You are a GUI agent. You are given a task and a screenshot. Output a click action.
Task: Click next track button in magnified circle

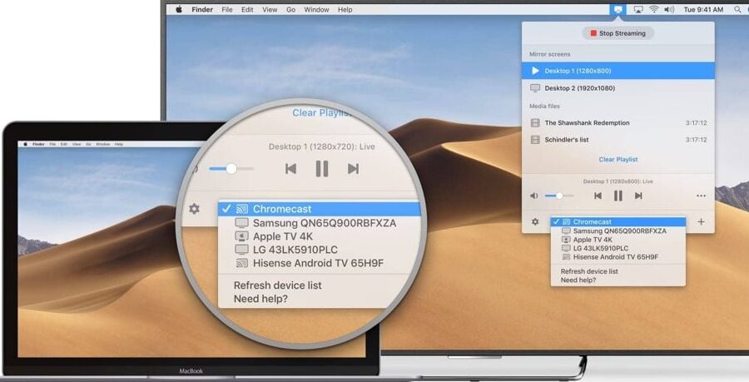353,169
